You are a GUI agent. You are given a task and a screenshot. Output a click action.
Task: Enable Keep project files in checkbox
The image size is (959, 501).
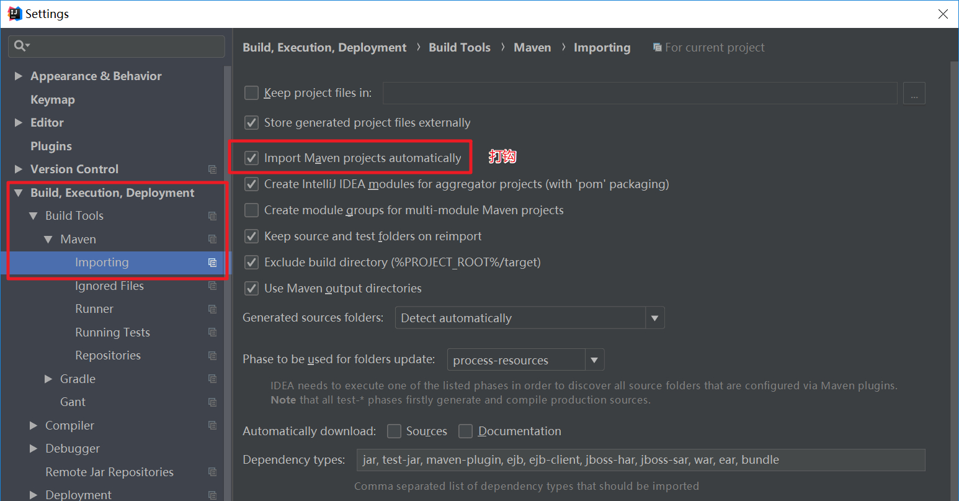pos(251,93)
